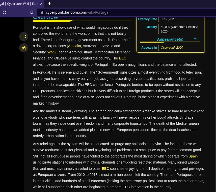Click the 'Appears in' label
Image resolution: width=216 pixels, height=192 pixels.
coord(149,48)
